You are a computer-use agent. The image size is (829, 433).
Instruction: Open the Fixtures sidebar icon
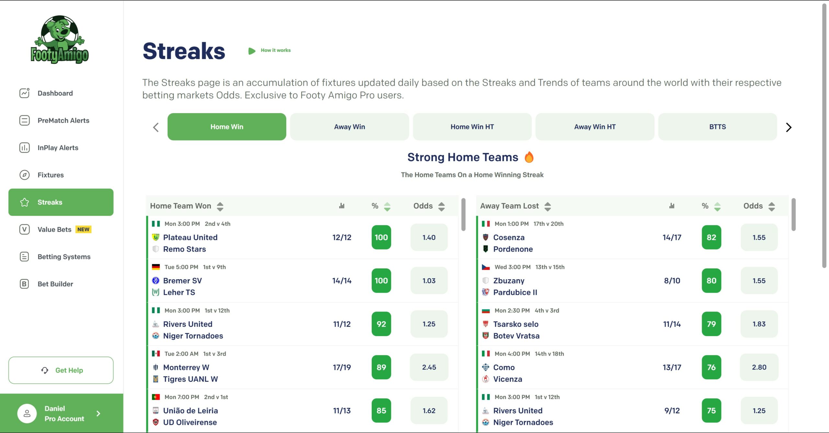coord(24,174)
